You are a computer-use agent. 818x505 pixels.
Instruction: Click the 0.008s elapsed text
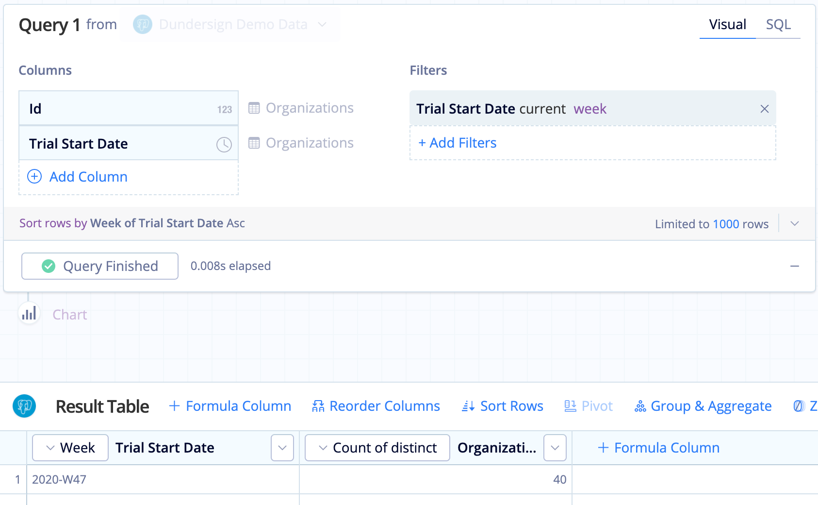click(230, 266)
